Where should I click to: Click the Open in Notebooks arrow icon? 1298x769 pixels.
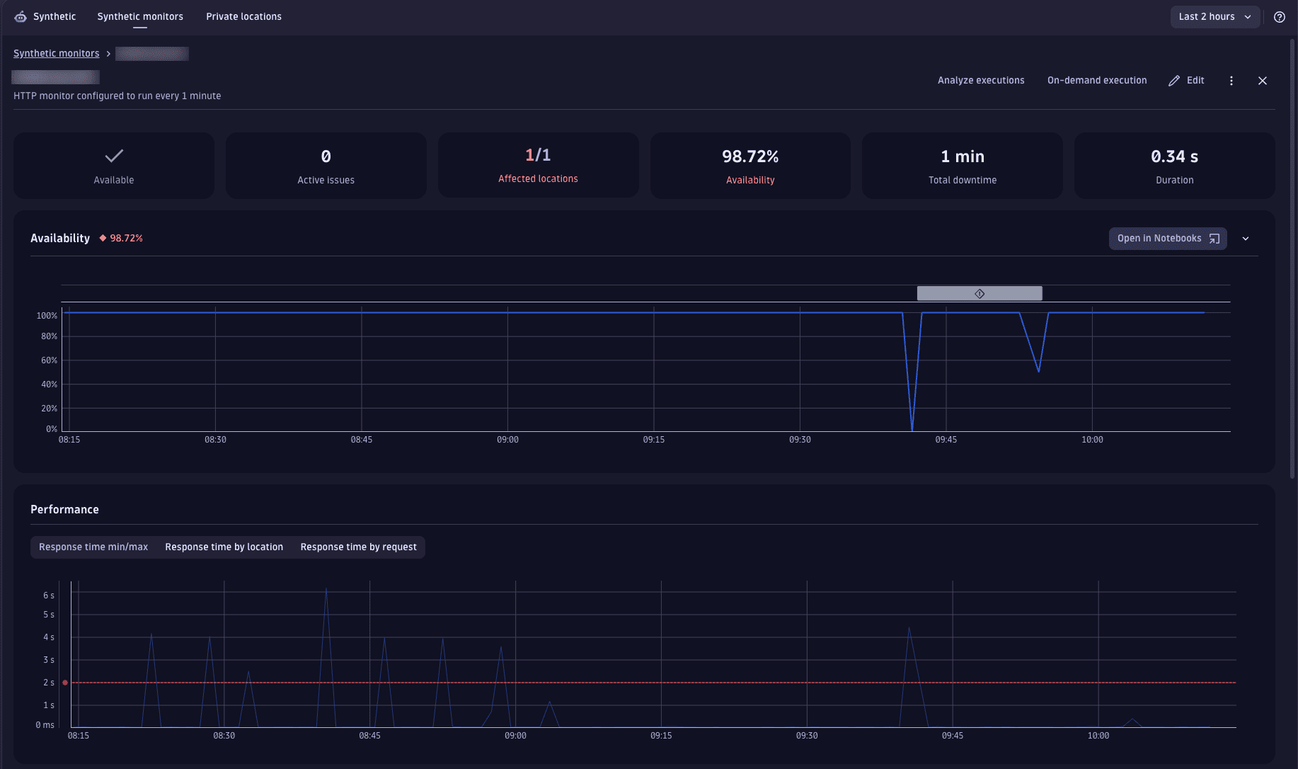[1214, 239]
